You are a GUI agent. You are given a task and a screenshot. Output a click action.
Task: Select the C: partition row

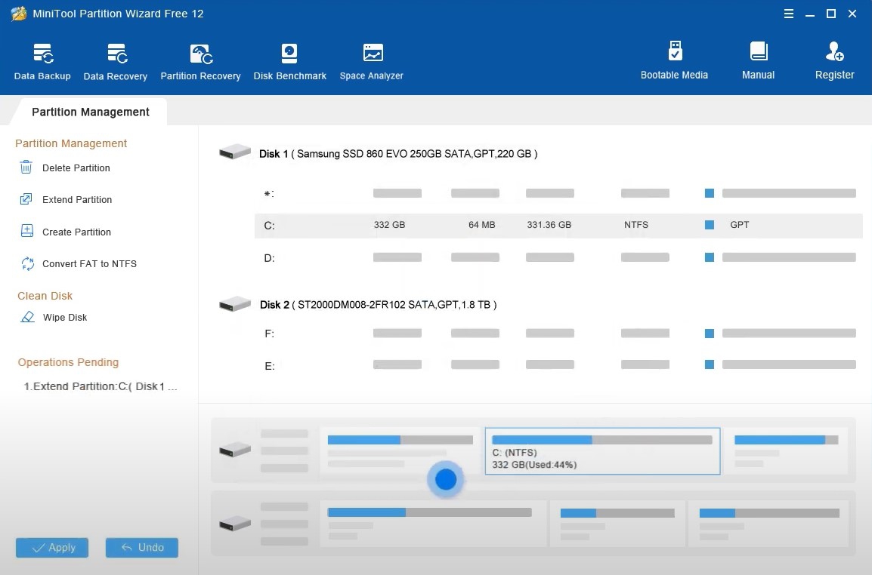pos(558,225)
